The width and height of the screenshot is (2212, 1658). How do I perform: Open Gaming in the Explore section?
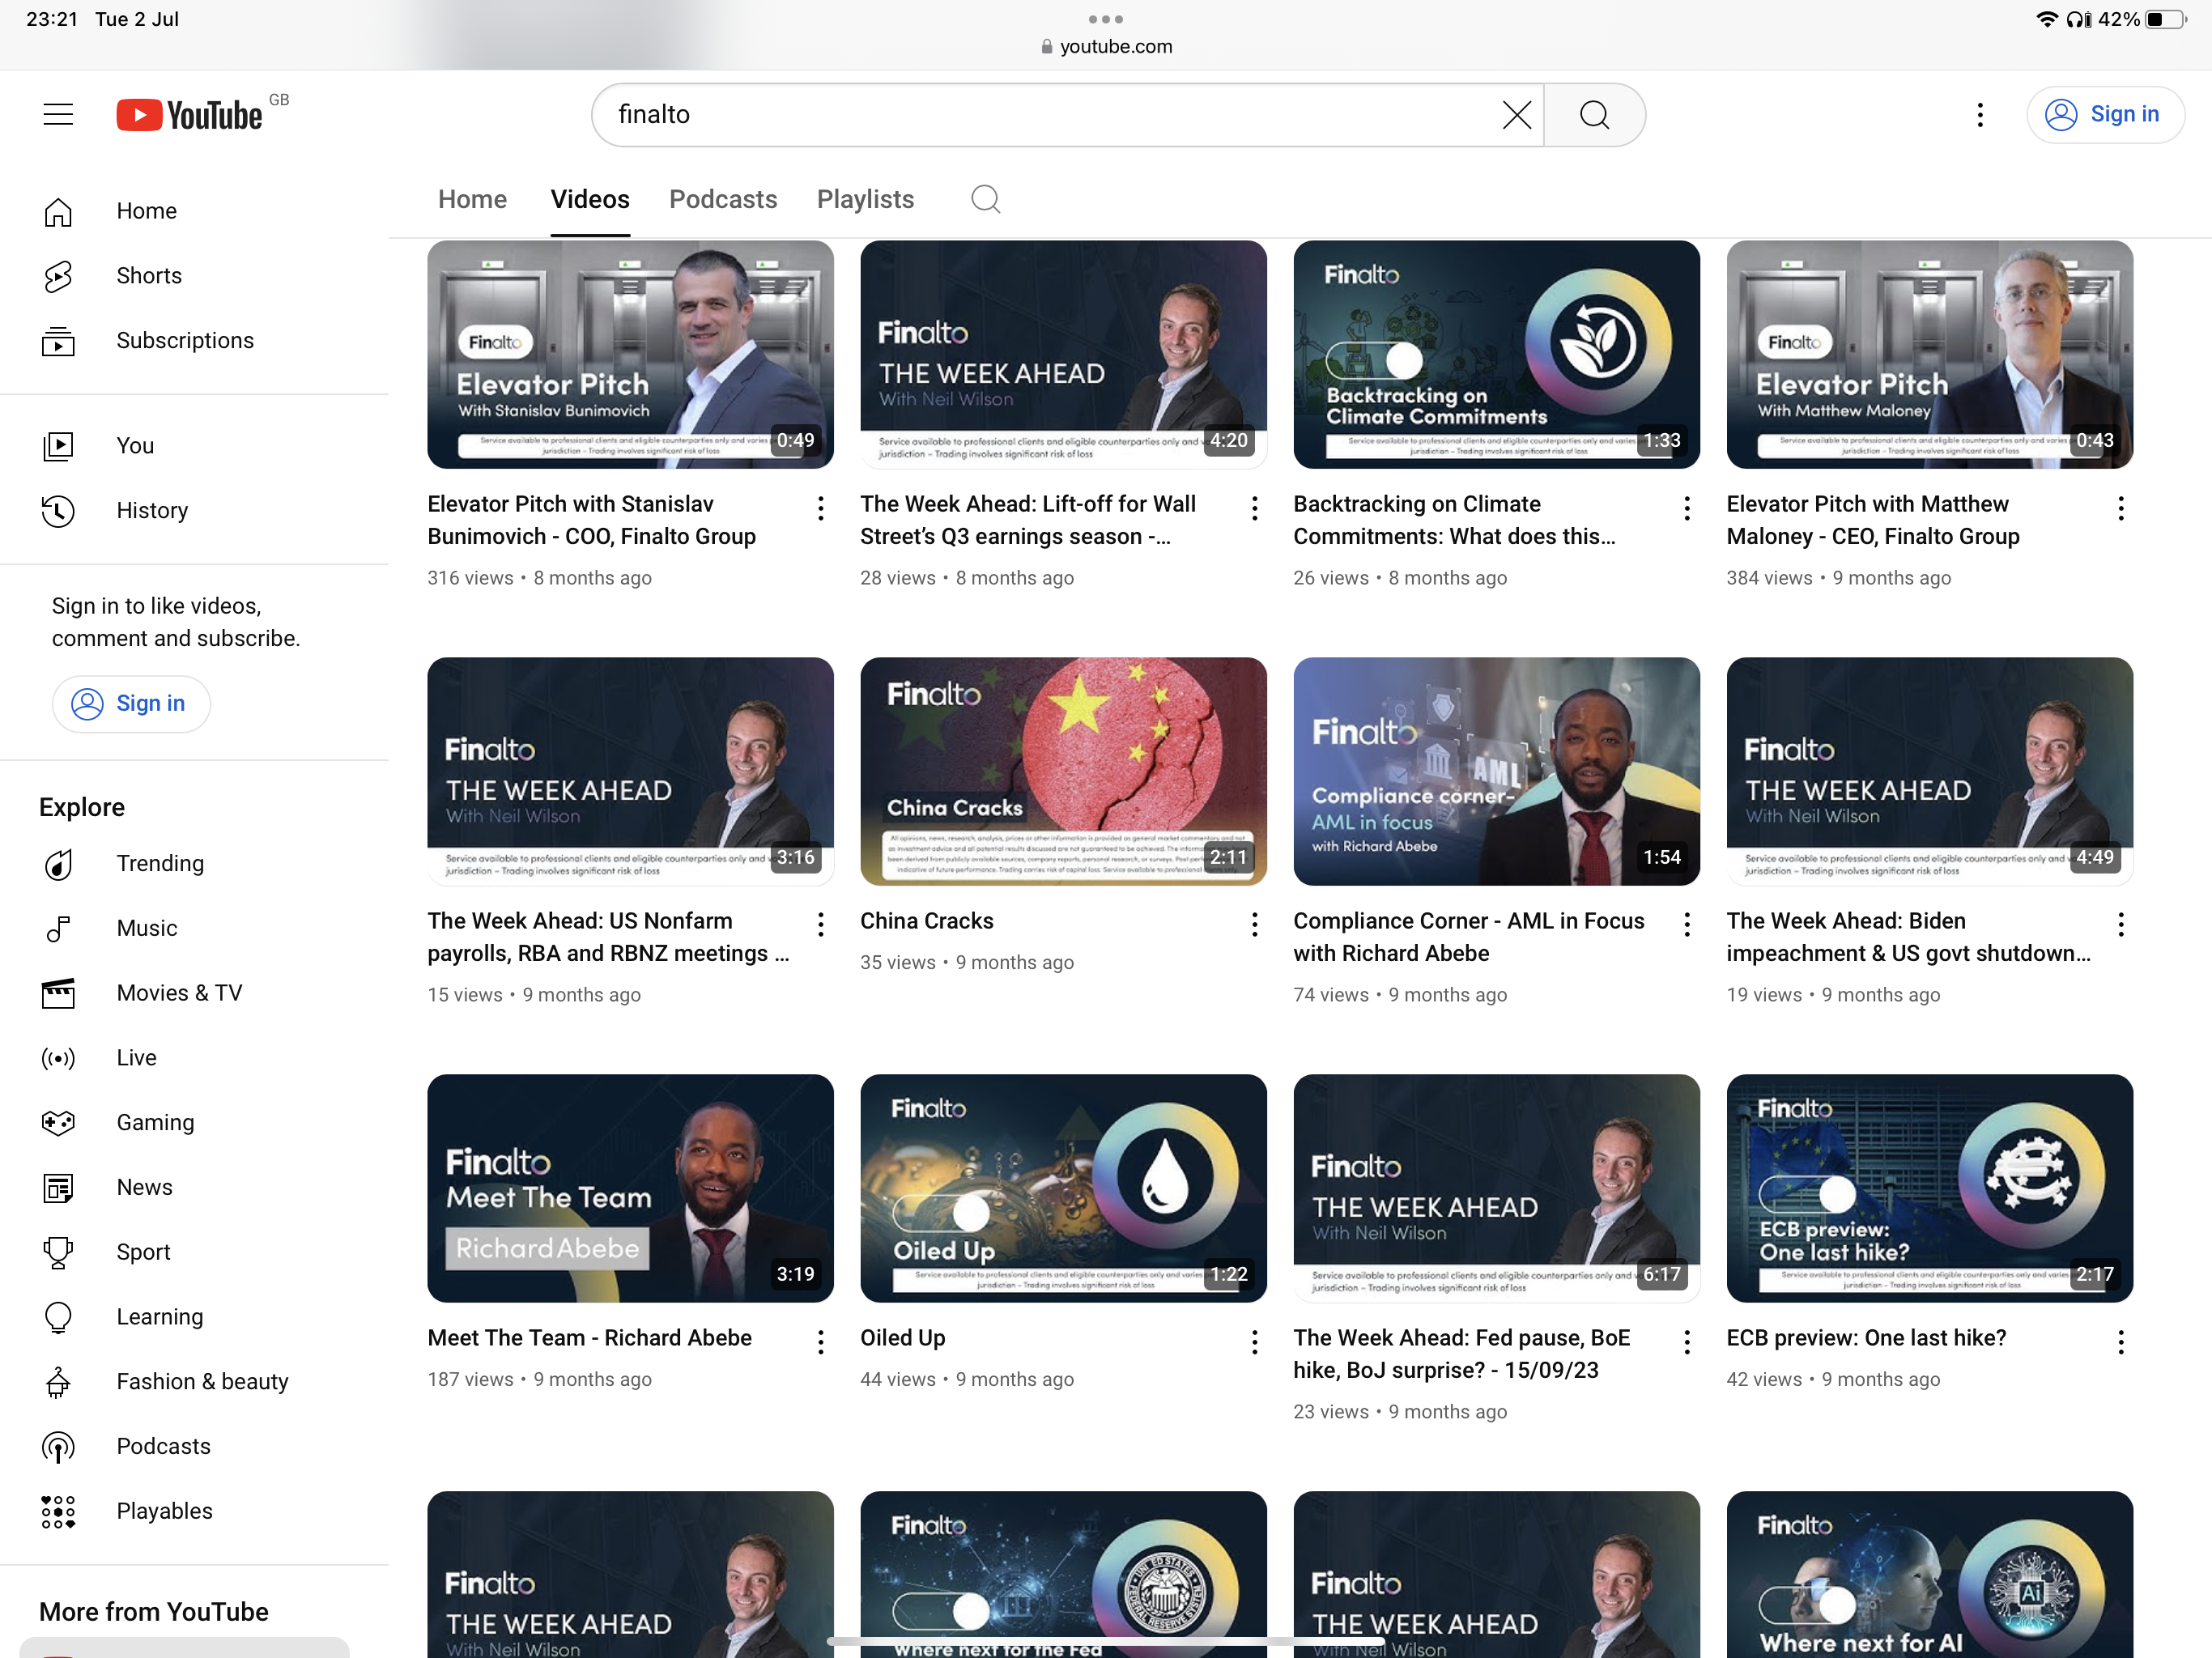point(155,1122)
